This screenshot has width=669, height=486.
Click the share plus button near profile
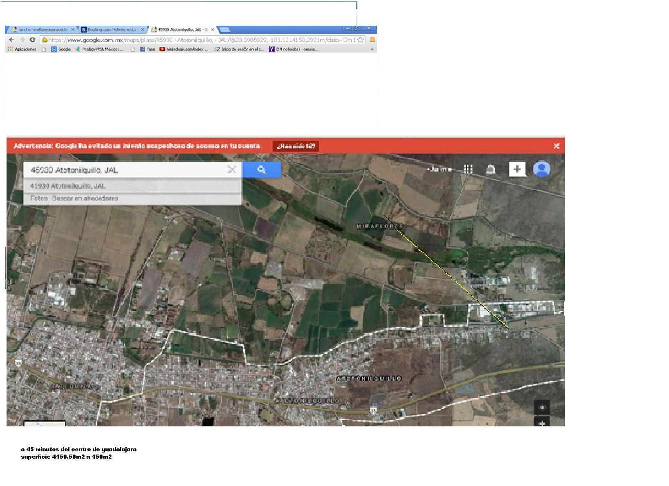[x=517, y=169]
